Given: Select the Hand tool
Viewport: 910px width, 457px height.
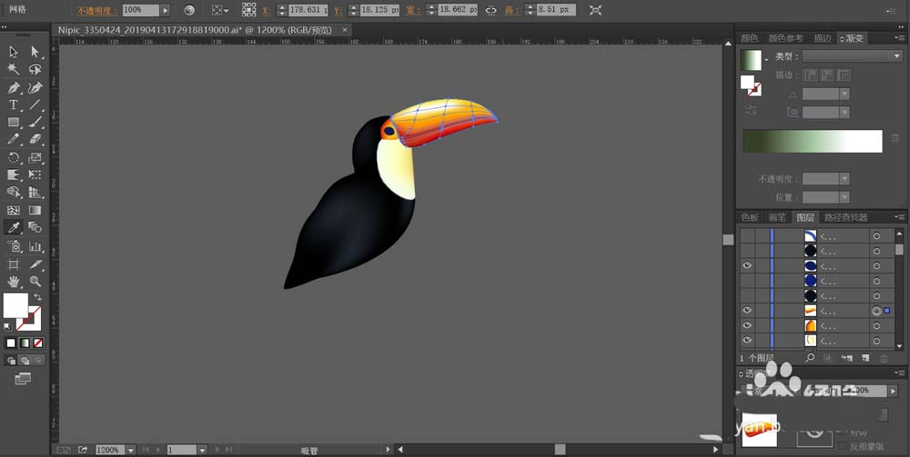Looking at the screenshot, I should [14, 282].
